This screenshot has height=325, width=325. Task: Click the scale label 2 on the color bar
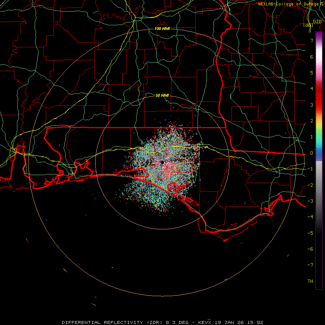tap(312, 121)
